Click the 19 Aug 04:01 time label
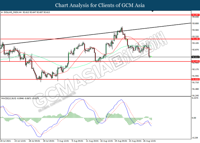The image size is (200, 143). pos(121,141)
